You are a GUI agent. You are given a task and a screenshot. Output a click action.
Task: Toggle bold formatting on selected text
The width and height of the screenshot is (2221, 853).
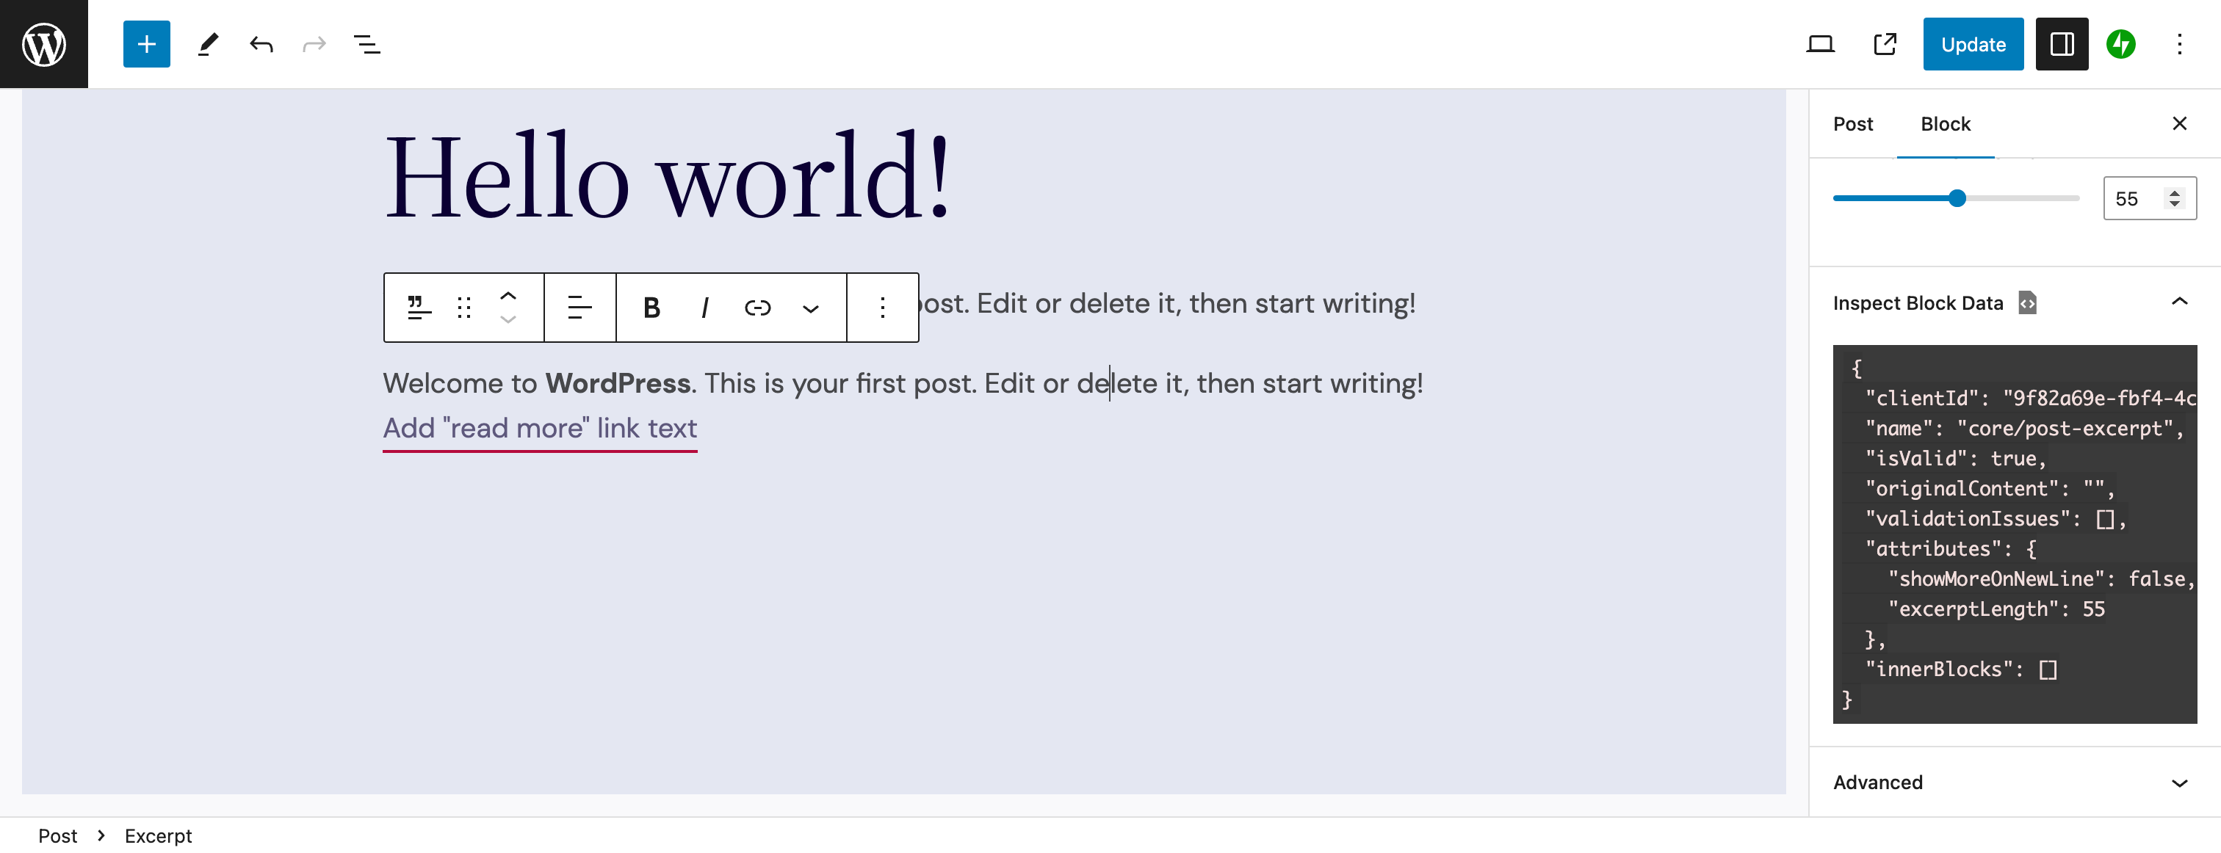coord(650,307)
